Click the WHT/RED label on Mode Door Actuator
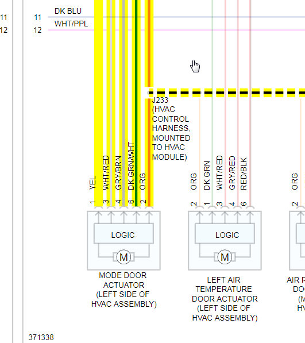This screenshot has width=305, height=343. [x=106, y=172]
